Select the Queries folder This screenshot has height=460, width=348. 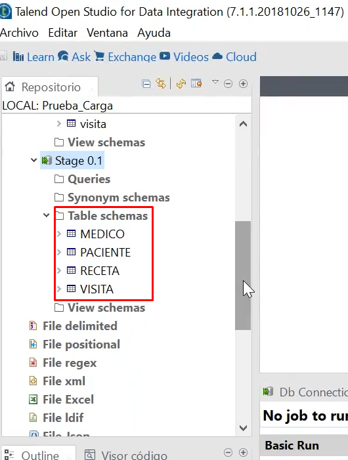point(83,179)
